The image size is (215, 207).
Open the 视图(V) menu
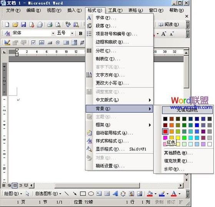tap(54, 10)
